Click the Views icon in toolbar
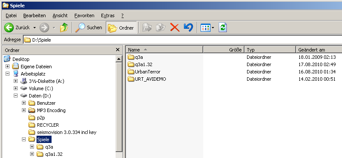Screen dimensions: 342x158 coord(205,27)
